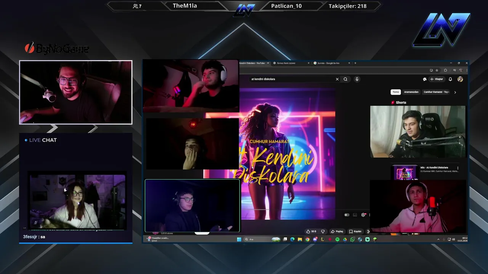Bookmark this page with the star icon
Screen dimensions: 488x274
coord(437,70)
